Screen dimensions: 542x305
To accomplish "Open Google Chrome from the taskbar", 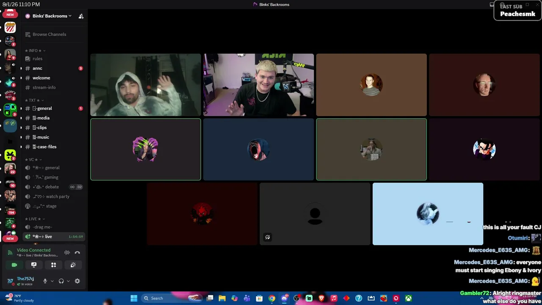I will (x=272, y=298).
